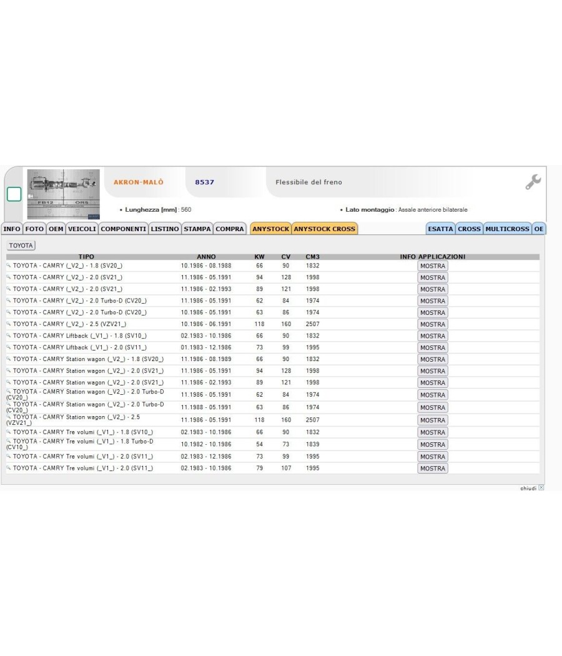This screenshot has width=562, height=656.
Task: Click MOSTRA for Camry 2.5 (VZV21_) 10.1986
Action: pyautogui.click(x=433, y=325)
